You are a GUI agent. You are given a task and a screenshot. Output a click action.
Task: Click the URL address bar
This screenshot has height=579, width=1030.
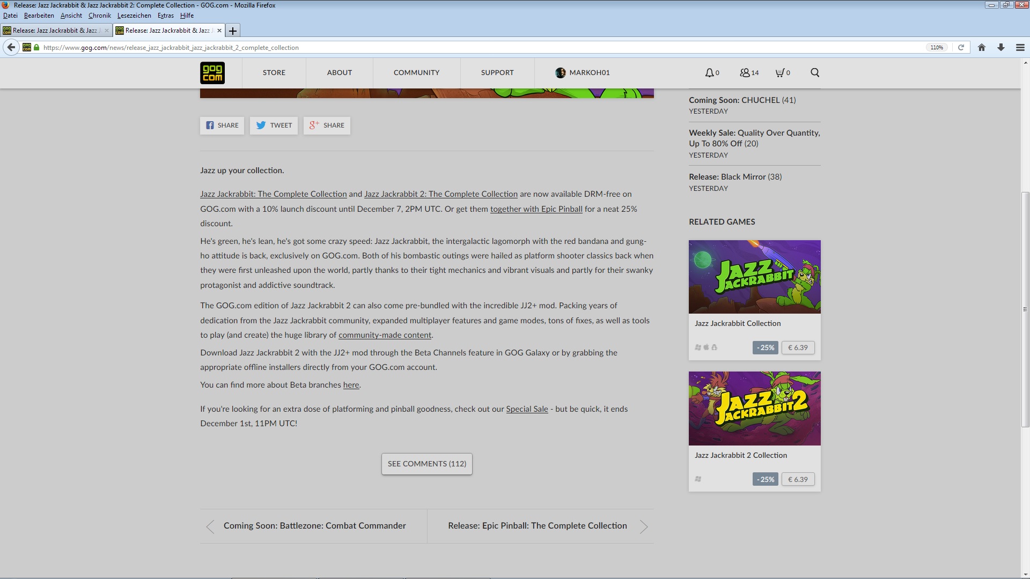pyautogui.click(x=483, y=47)
